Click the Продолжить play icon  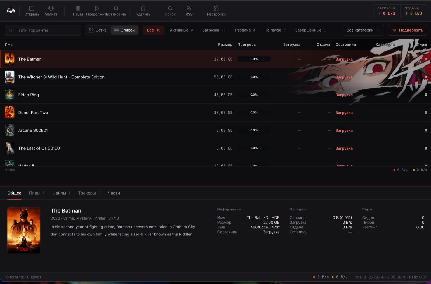pyautogui.click(x=97, y=8)
